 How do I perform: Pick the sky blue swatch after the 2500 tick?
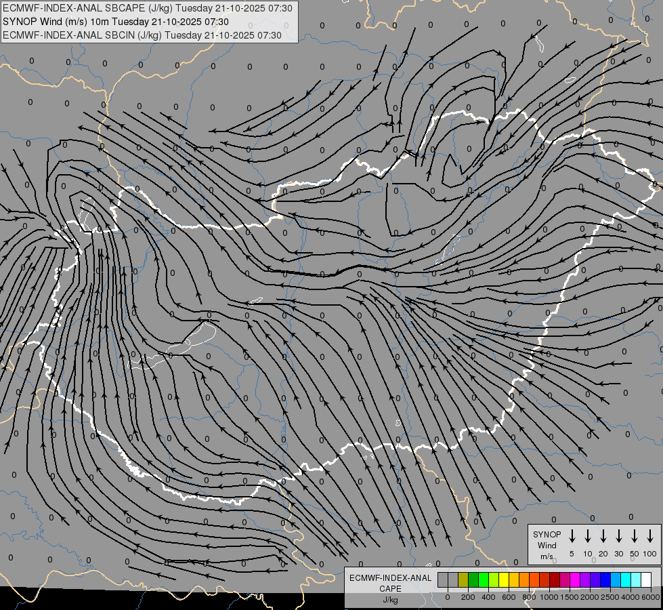pos(615,580)
